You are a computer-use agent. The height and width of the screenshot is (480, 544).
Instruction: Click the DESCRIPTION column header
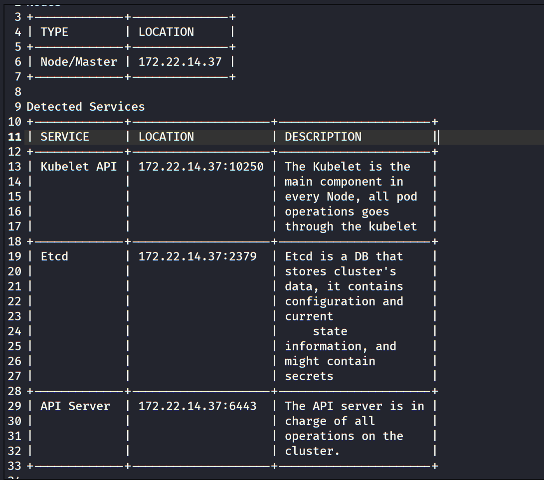(x=323, y=137)
